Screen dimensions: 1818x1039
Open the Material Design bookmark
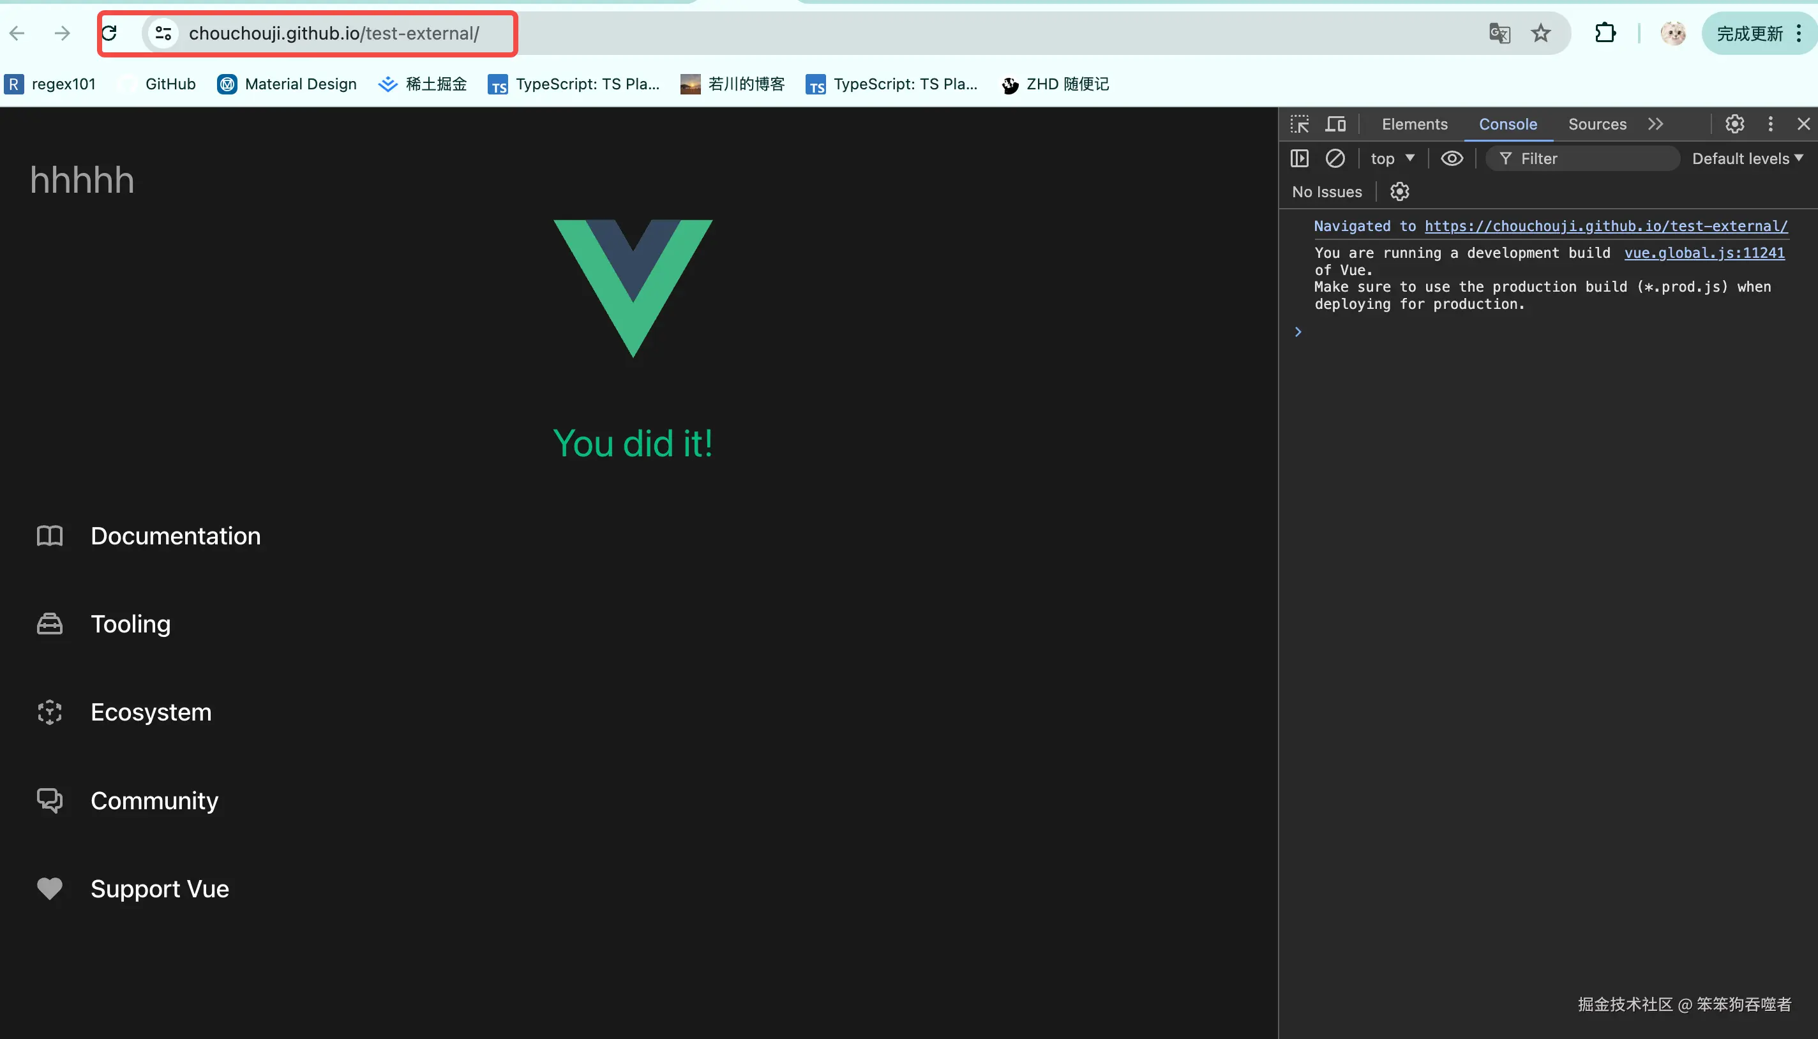point(287,84)
